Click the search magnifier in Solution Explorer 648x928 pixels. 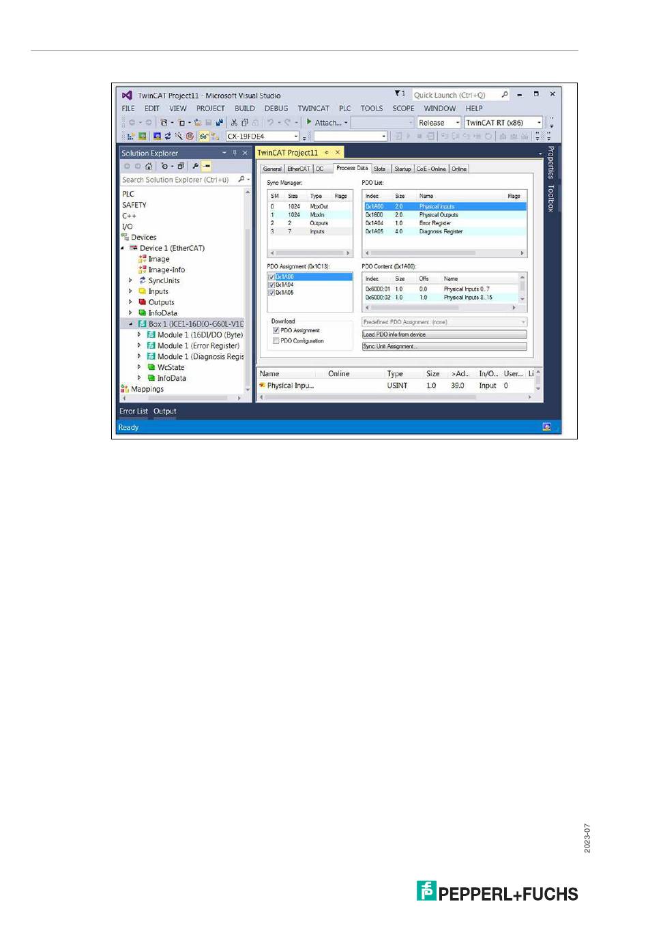coord(241,179)
